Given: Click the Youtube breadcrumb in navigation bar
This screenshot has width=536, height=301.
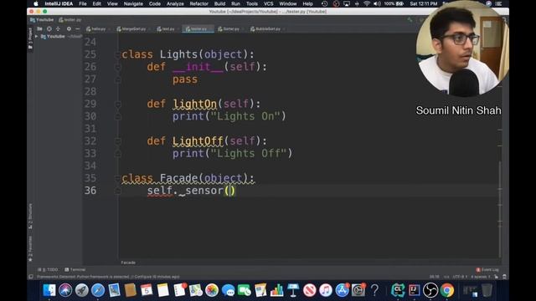Looking at the screenshot, I should 42,20.
